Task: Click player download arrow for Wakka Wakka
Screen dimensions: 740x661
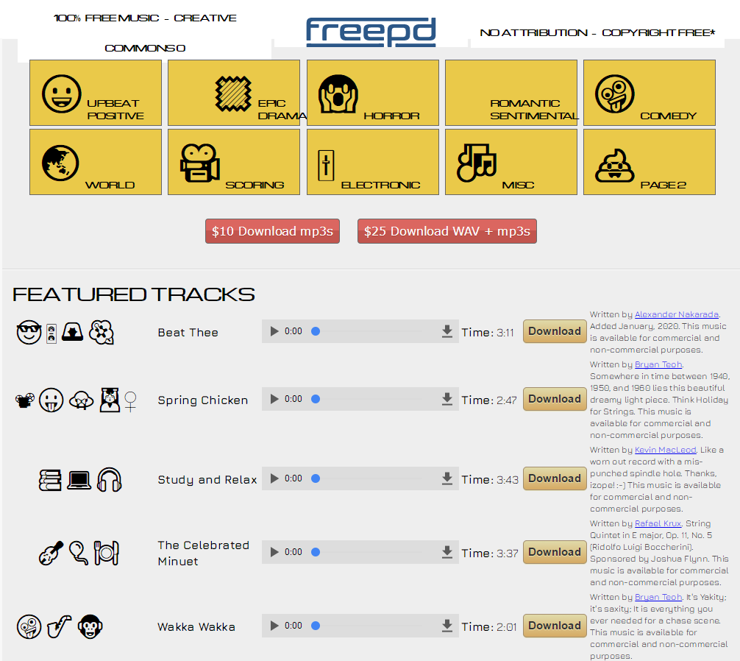Action: tap(447, 626)
